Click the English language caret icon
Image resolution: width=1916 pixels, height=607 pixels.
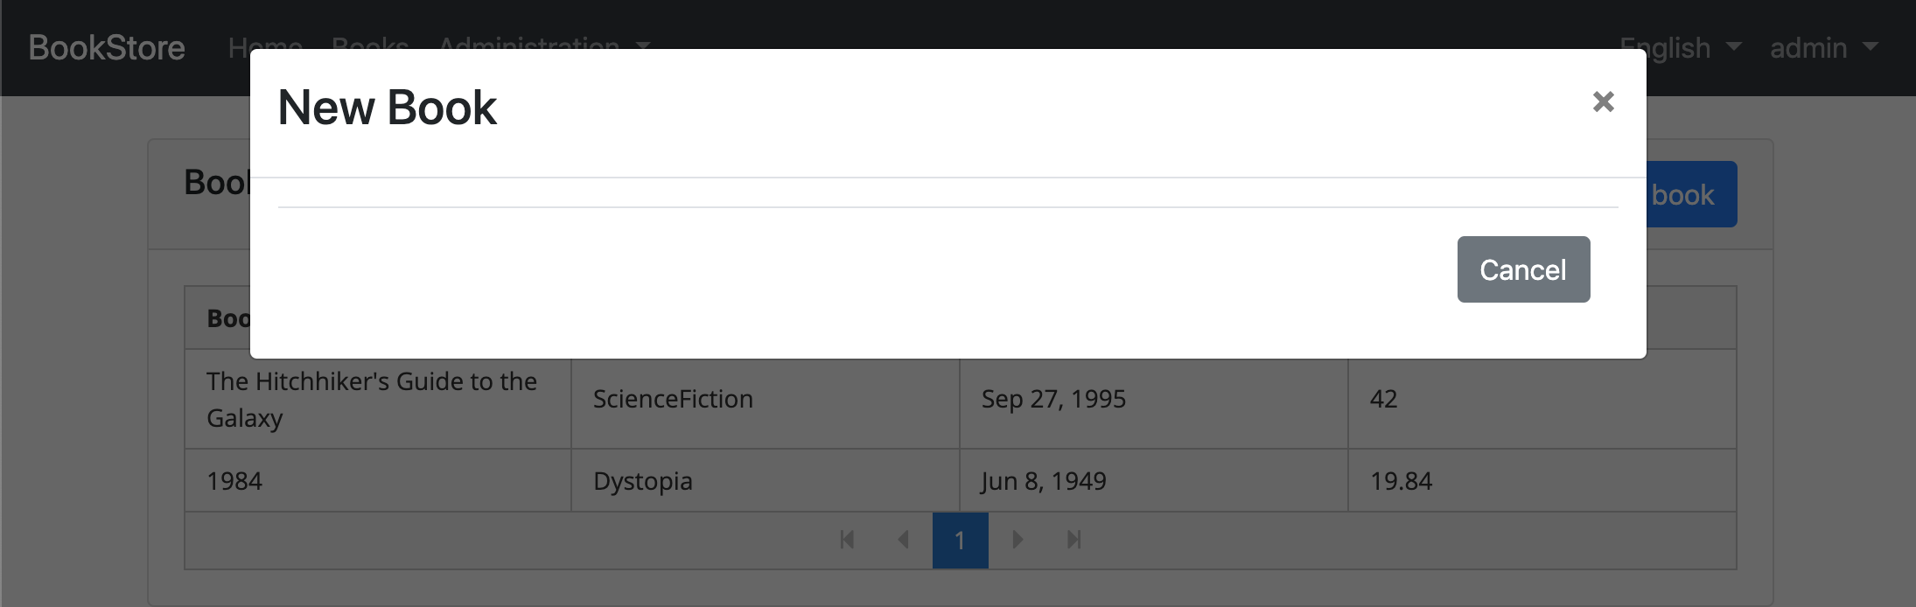[1735, 47]
